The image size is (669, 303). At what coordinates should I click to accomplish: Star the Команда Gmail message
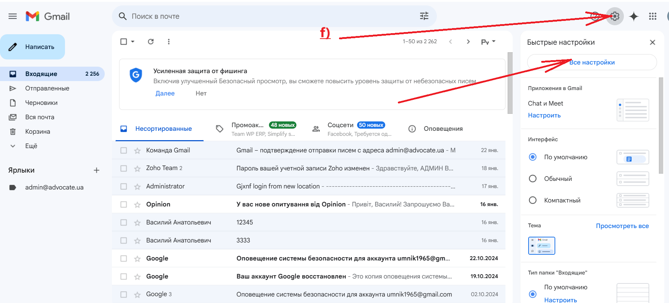tap(137, 151)
